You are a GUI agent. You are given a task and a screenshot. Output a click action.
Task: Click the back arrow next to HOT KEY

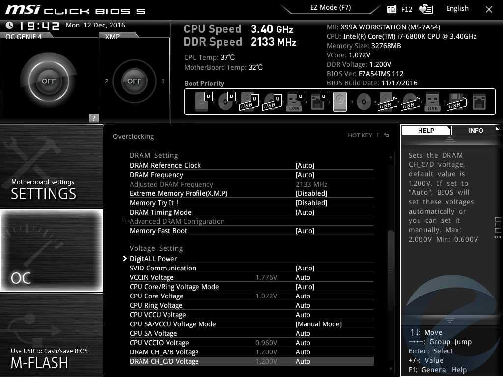(387, 135)
